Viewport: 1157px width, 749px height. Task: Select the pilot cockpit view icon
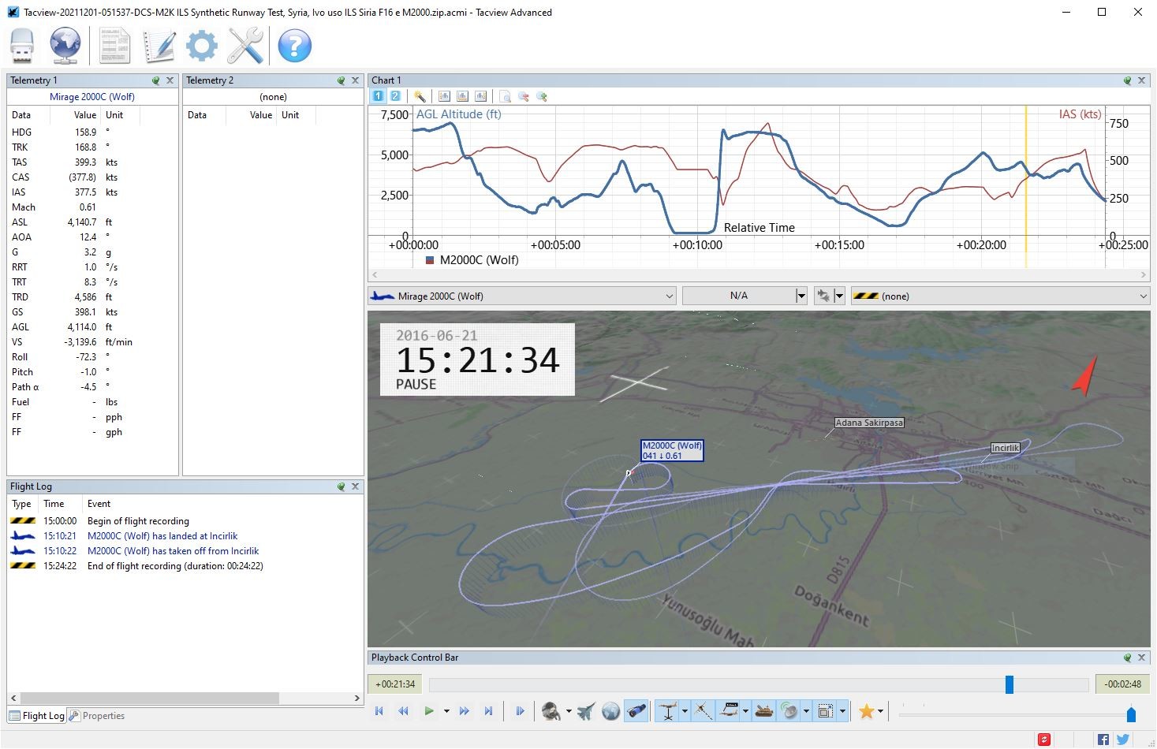(551, 711)
